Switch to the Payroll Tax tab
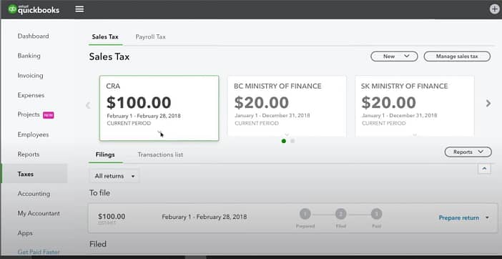Image resolution: width=502 pixels, height=259 pixels. (150, 36)
